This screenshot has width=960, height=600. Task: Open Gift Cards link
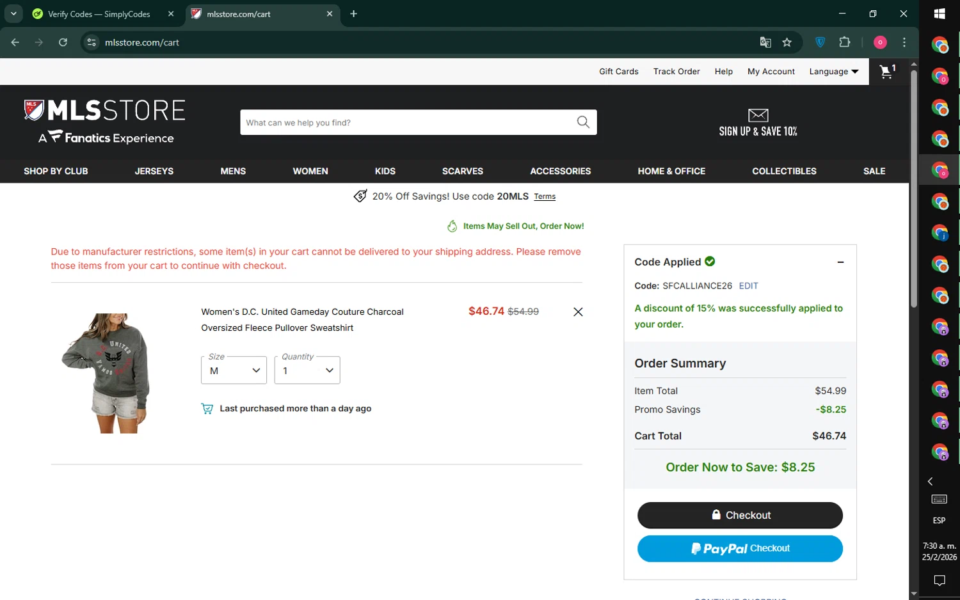click(x=618, y=72)
